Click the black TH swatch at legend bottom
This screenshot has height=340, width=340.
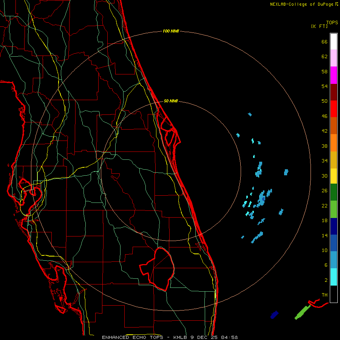pyautogui.click(x=334, y=294)
